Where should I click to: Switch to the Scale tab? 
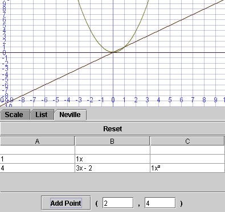pos(15,115)
